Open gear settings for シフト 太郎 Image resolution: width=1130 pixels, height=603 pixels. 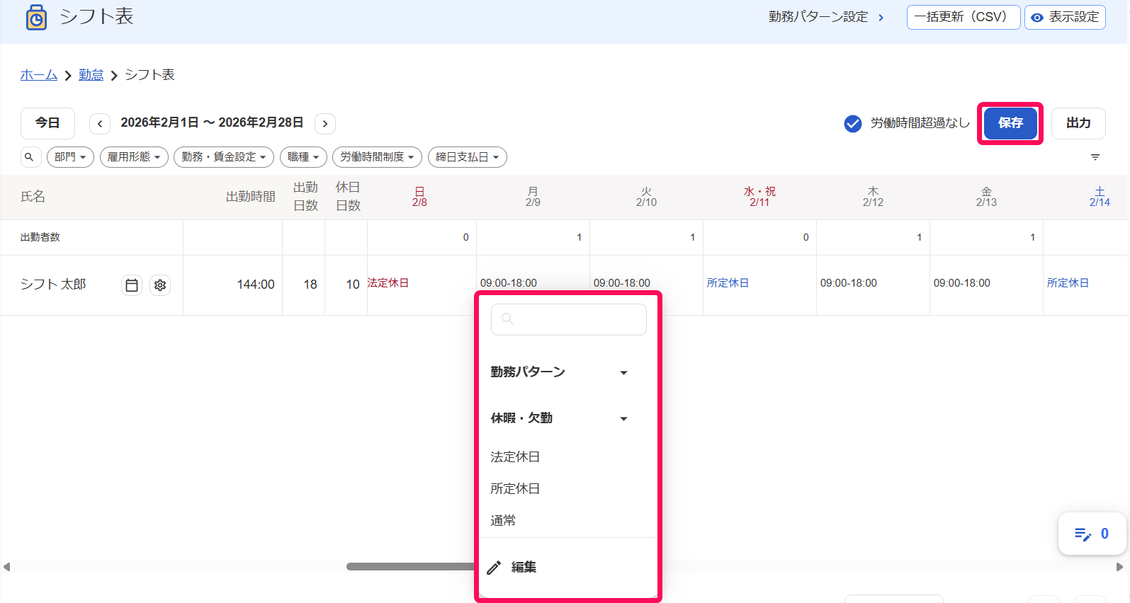point(160,285)
